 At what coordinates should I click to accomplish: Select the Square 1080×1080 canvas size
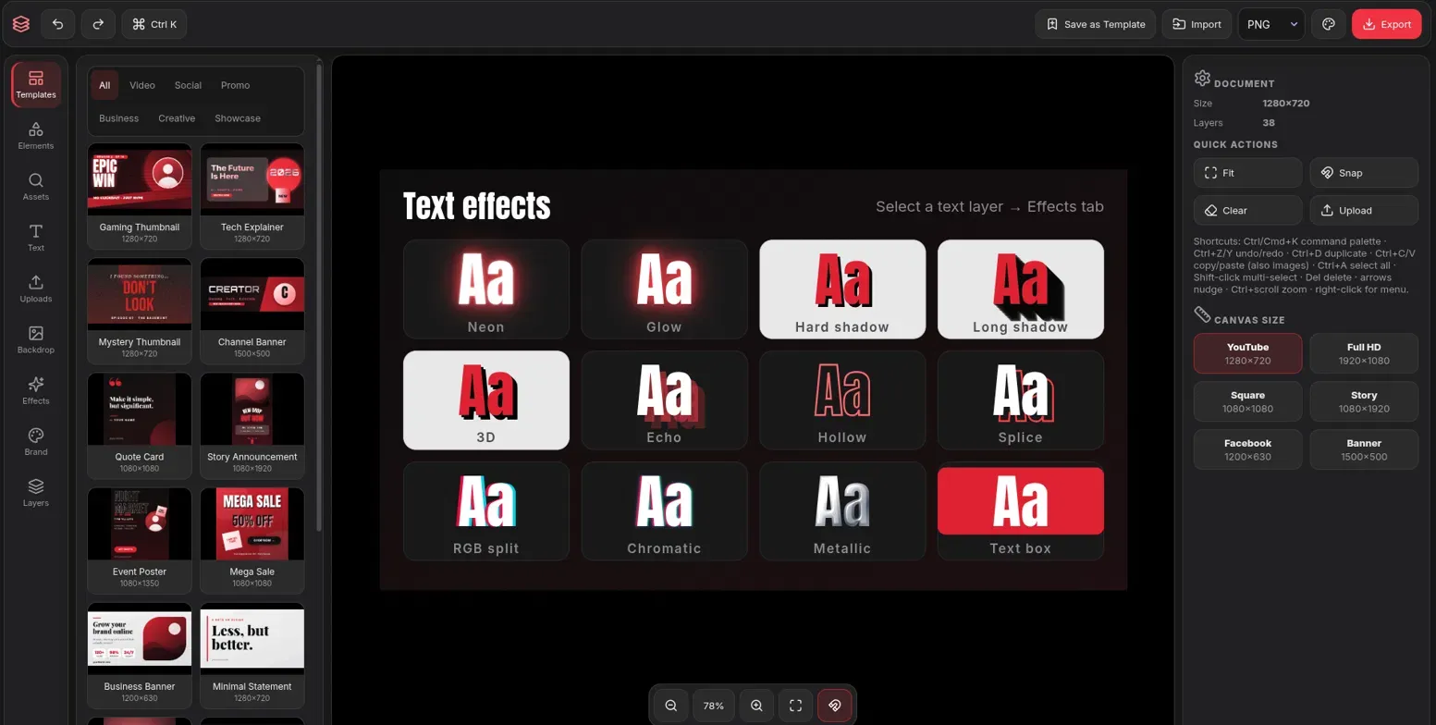[1247, 401]
